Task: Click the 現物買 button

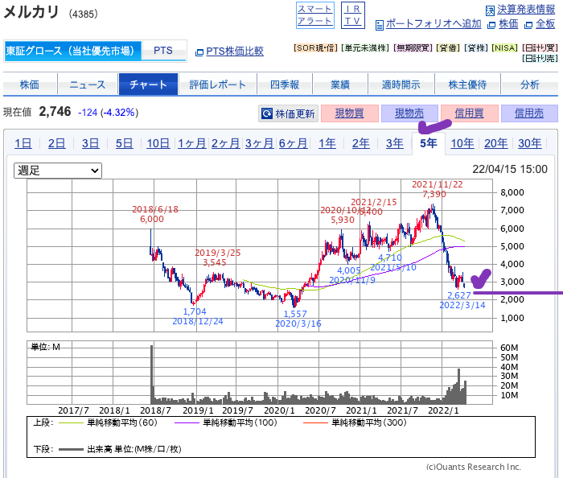Action: (x=350, y=113)
